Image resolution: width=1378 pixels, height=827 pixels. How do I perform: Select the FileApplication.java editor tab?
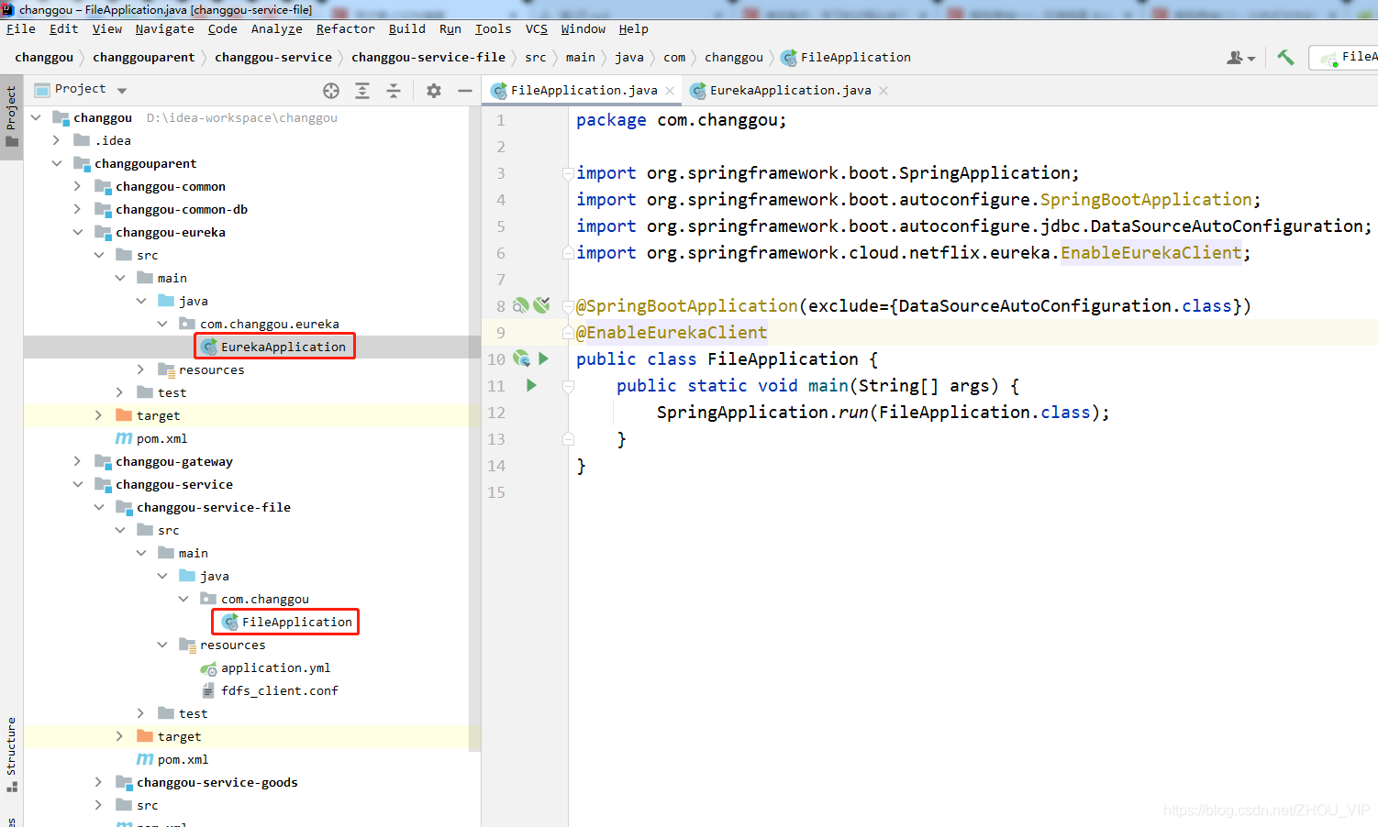pyautogui.click(x=583, y=90)
